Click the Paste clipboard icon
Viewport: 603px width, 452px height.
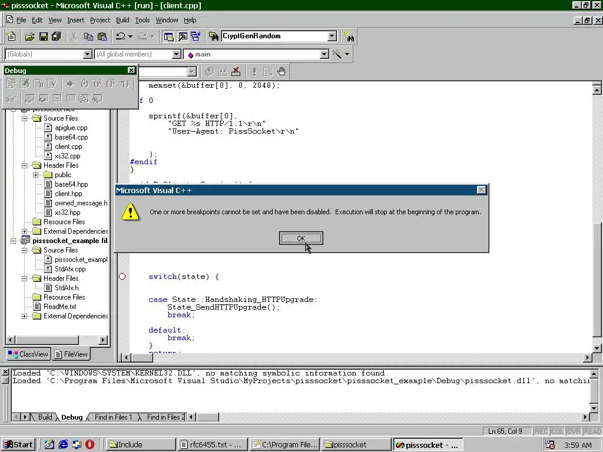tap(102, 36)
